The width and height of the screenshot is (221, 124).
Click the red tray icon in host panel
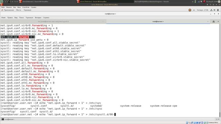204,1
